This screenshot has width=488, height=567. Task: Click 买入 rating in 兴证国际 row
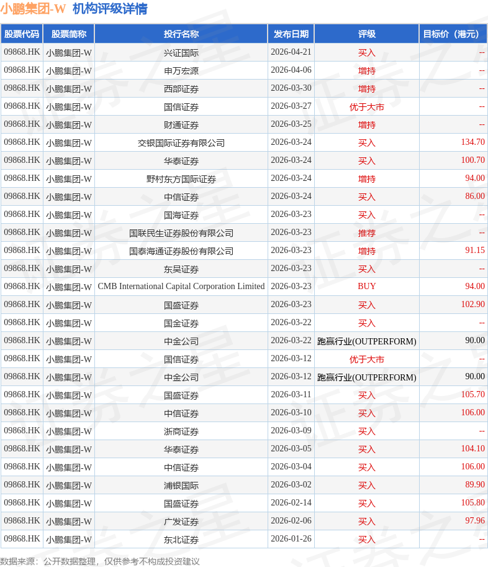[x=367, y=53]
